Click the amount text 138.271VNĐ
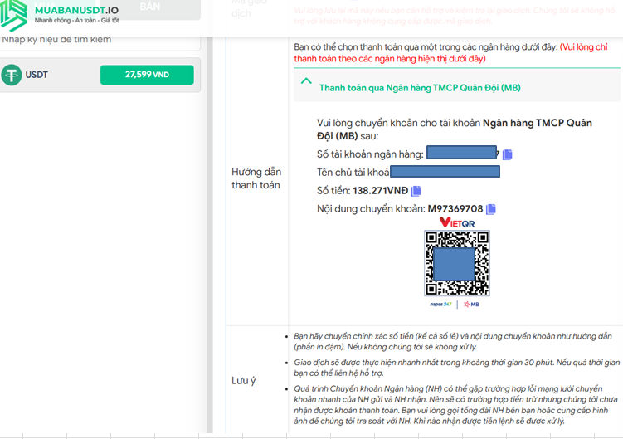623x439 pixels. 380,191
